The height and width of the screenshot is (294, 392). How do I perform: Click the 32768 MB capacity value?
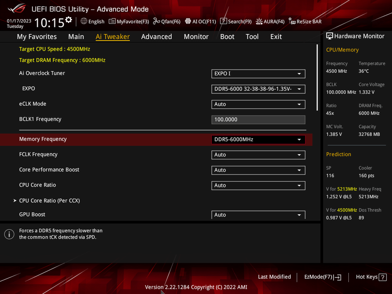pos(369,134)
